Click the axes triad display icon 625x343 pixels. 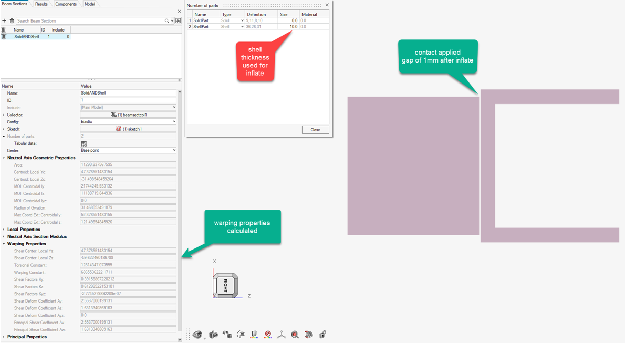(282, 335)
